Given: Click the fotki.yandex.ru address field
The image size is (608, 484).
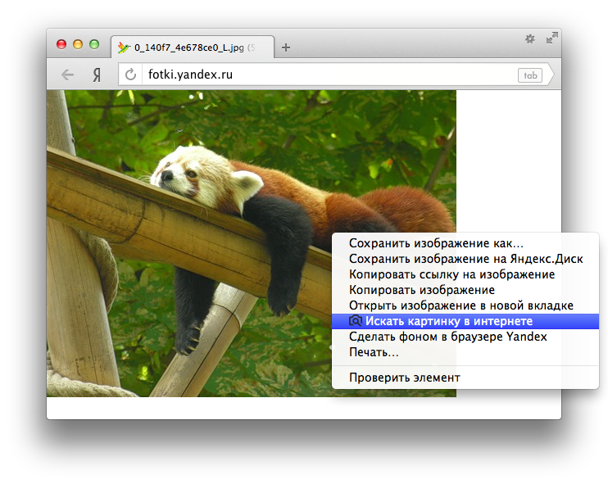Looking at the screenshot, I should pos(328,75).
